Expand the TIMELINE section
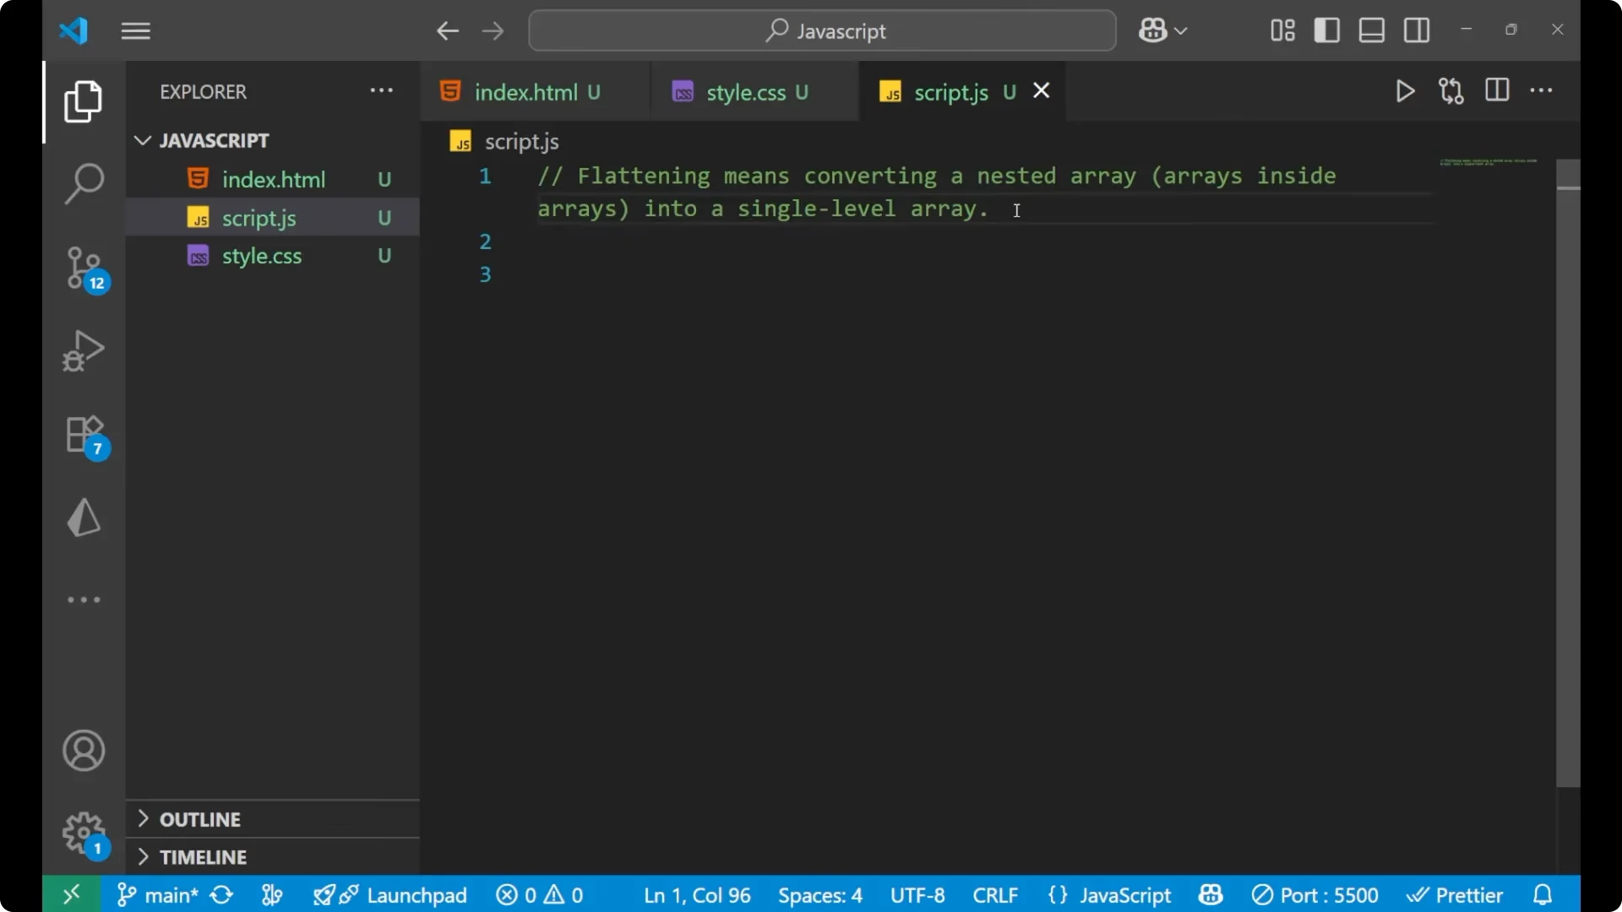 click(x=203, y=857)
